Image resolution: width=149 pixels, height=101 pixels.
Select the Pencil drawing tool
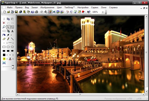pyautogui.click(x=8, y=39)
